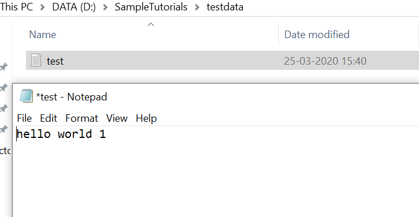Jump to SampleTutorials folder in breadcrumb

pos(151,7)
